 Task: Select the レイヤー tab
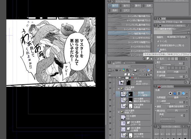pyautogui.click(x=116, y=62)
